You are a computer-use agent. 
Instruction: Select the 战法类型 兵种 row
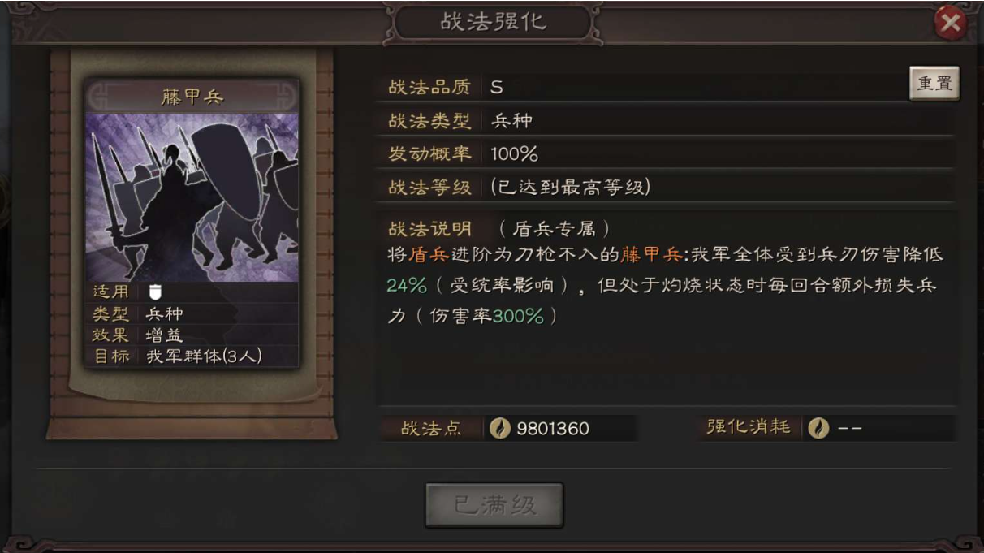point(667,121)
